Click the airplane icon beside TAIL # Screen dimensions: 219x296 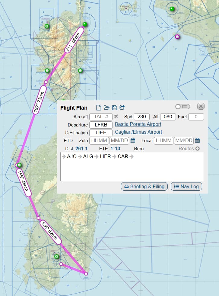click(x=117, y=117)
